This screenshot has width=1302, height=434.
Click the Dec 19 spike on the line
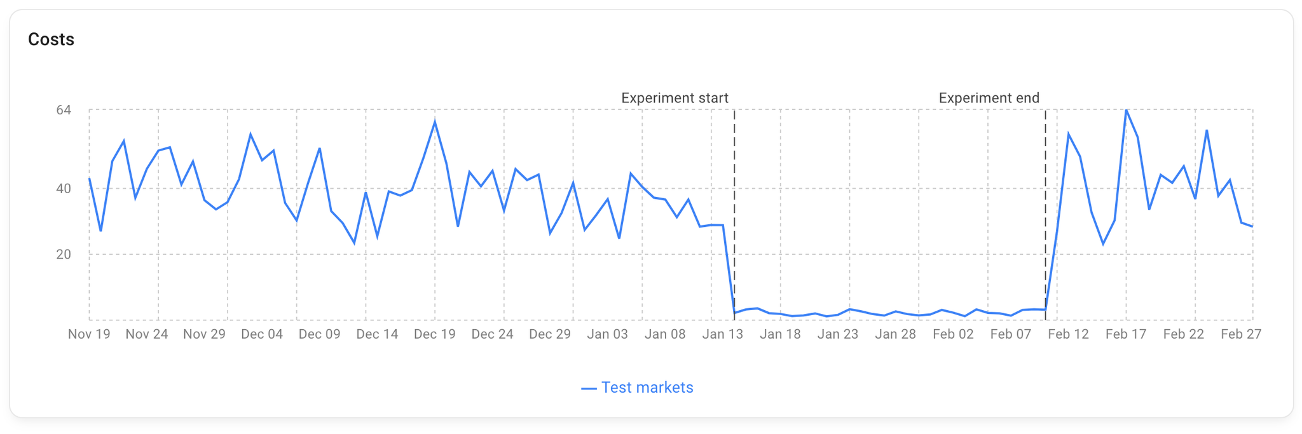click(435, 121)
